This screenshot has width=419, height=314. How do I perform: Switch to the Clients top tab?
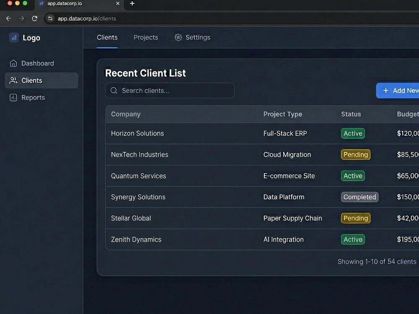(x=107, y=37)
